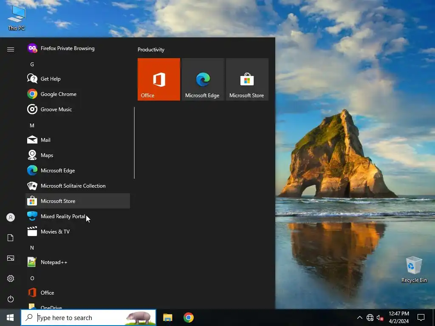The width and height of the screenshot is (435, 326).
Task: Open Google Chrome from Start app list
Action: coord(78,94)
